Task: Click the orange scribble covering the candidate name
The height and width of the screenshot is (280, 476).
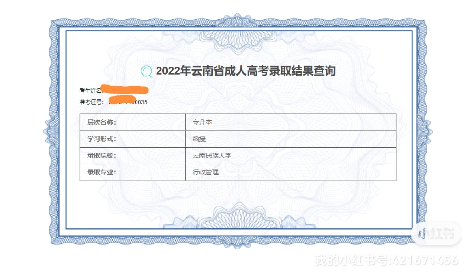Action: click(x=125, y=89)
